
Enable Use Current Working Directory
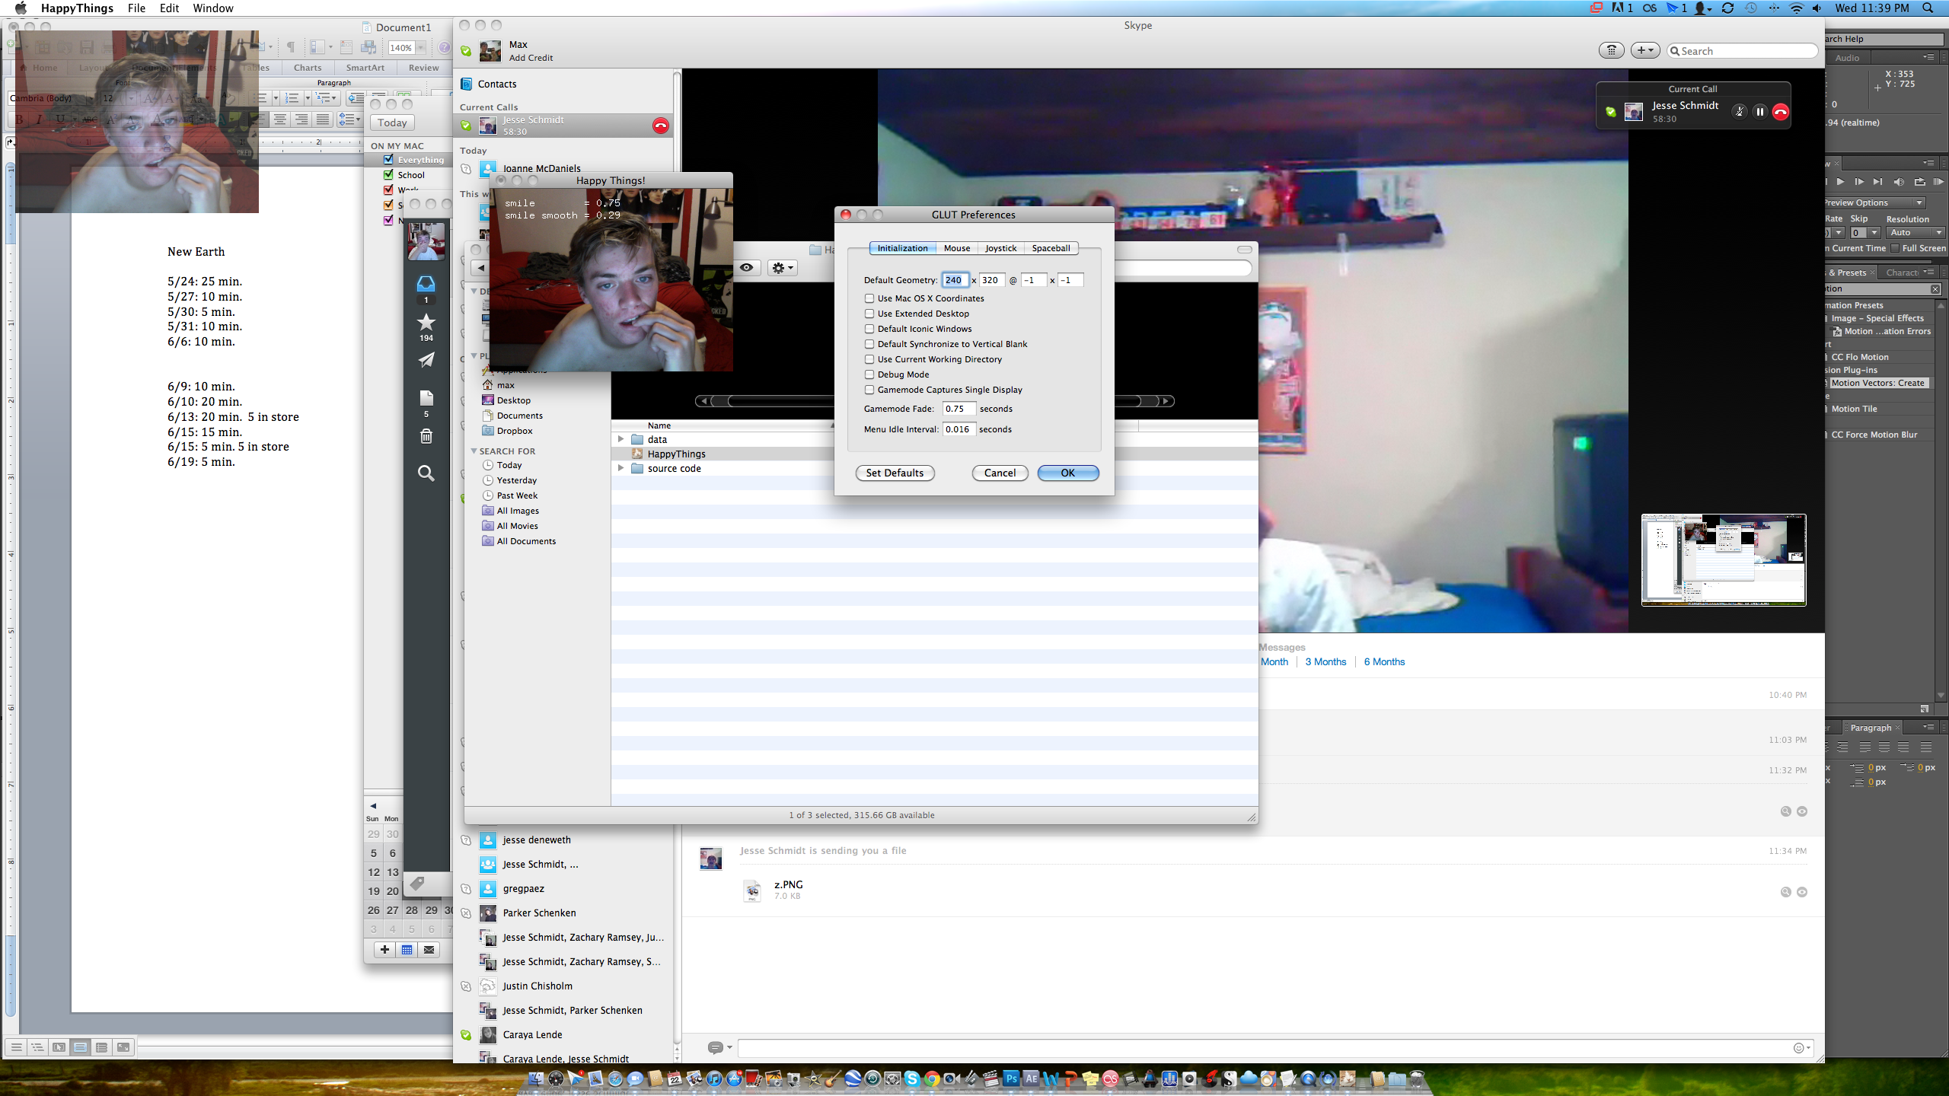[x=869, y=359]
